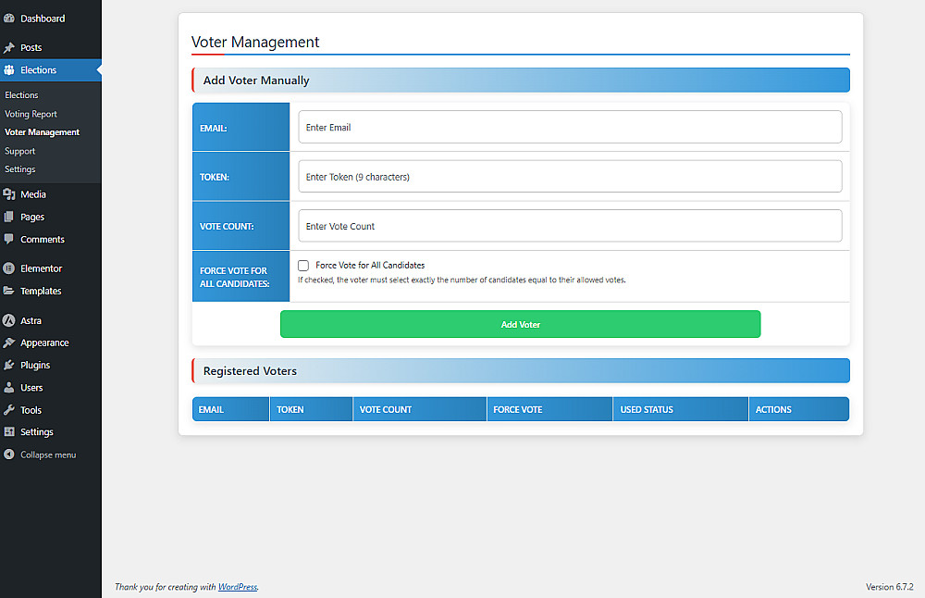Viewport: 925px width, 598px height.
Task: Open the Pages icon
Action: pos(9,217)
